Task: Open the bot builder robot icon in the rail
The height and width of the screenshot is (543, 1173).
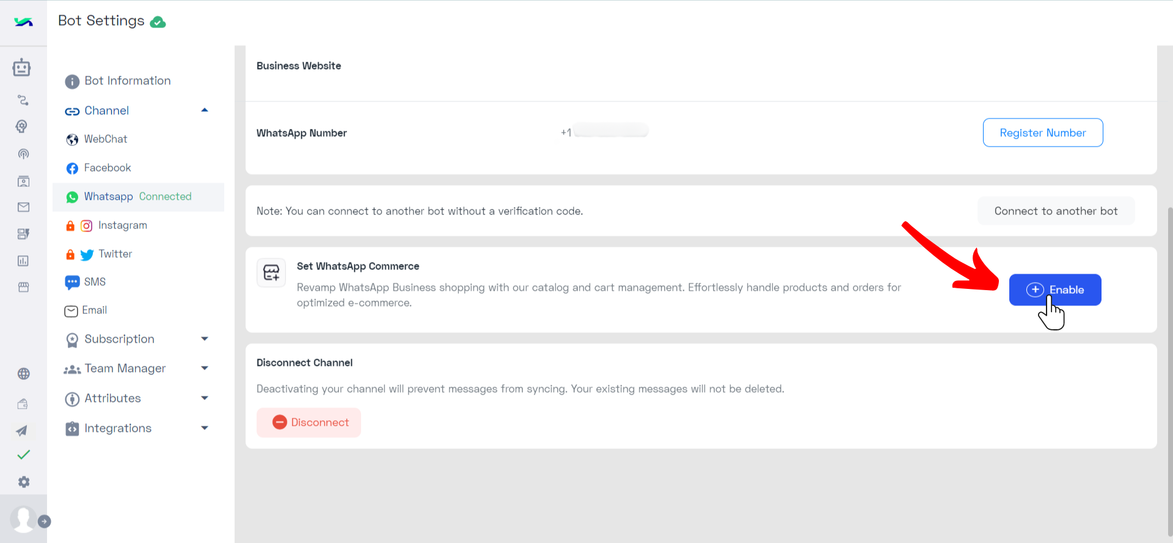Action: pyautogui.click(x=22, y=67)
